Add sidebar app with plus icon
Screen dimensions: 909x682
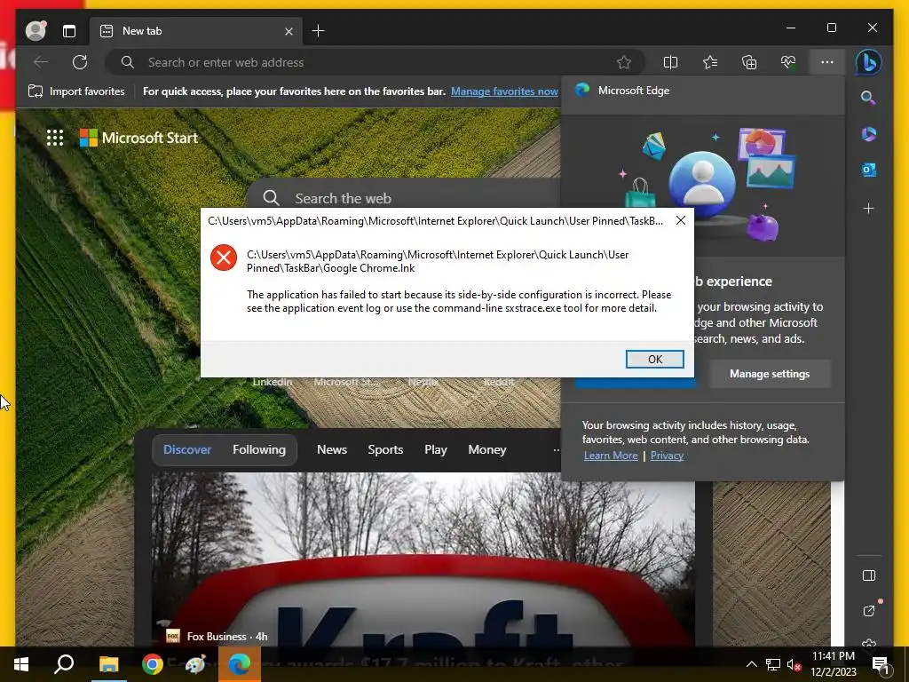868,208
